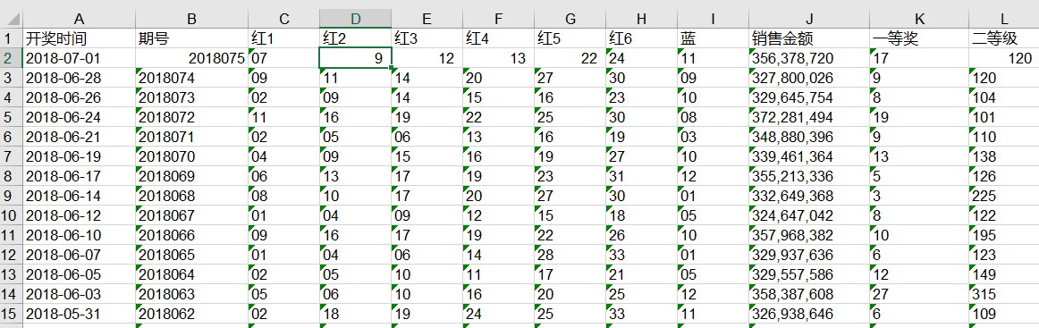Click the 二等级 header cell

point(1004,38)
